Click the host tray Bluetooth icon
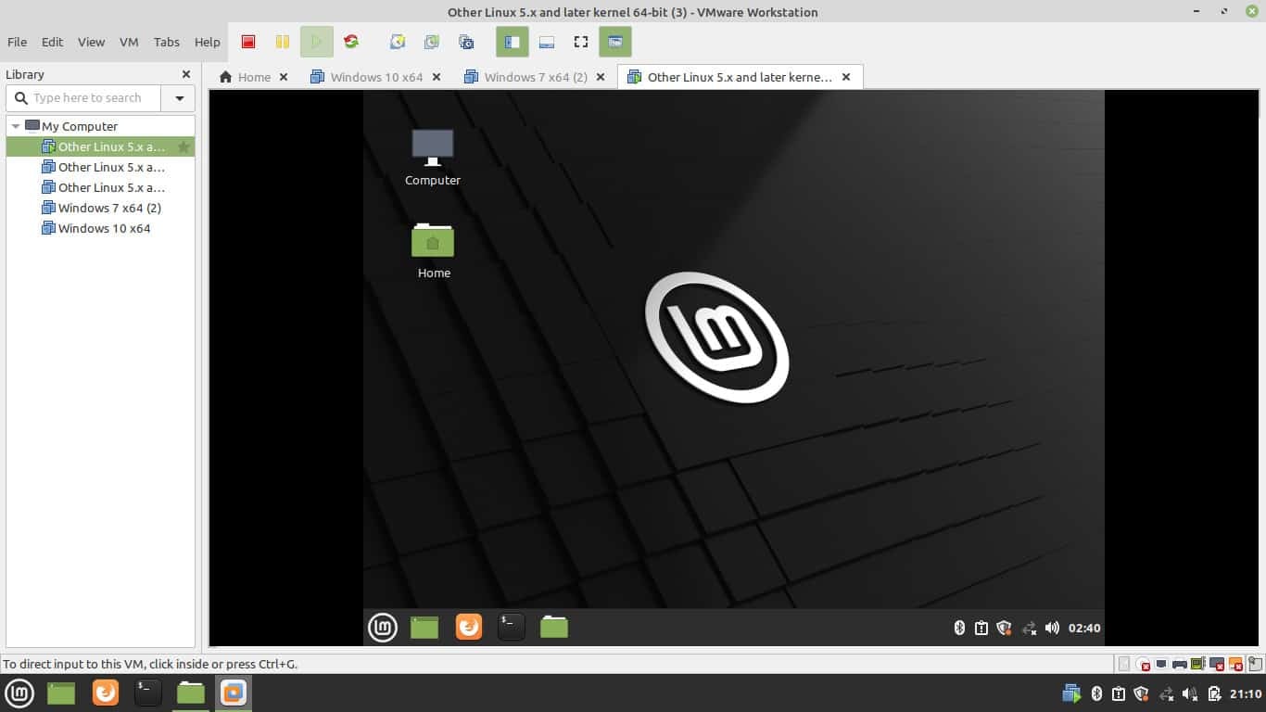 [x=1096, y=693]
